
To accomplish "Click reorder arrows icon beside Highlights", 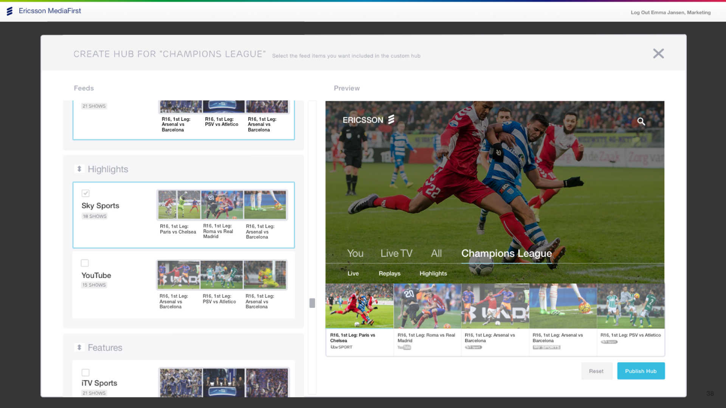I will [x=79, y=169].
